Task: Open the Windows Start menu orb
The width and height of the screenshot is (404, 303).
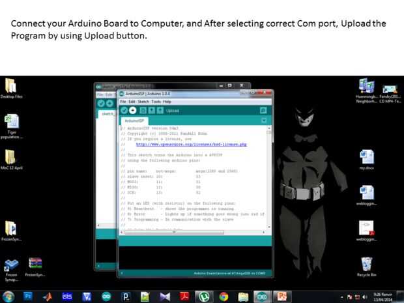Action: click(8, 296)
